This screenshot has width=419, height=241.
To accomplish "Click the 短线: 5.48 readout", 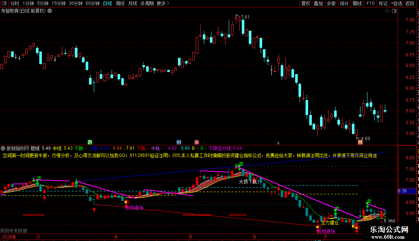I will coord(41,148).
